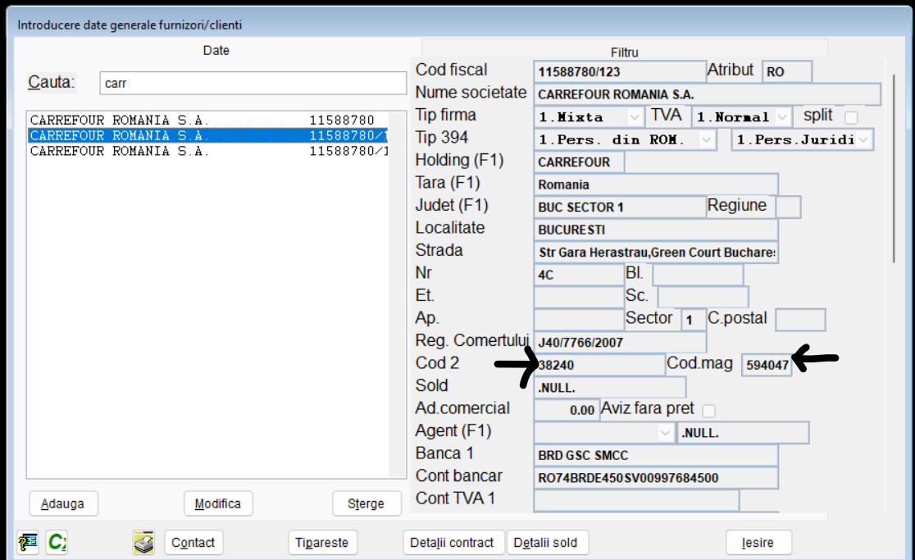
Task: Select the third CARREFOUR ROMANIA S.A. row
Action: tap(207, 151)
